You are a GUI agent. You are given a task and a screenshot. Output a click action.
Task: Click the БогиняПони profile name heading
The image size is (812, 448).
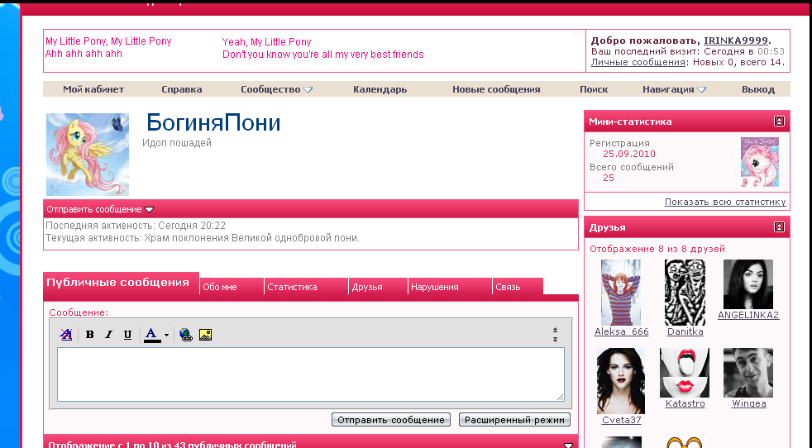click(x=213, y=123)
